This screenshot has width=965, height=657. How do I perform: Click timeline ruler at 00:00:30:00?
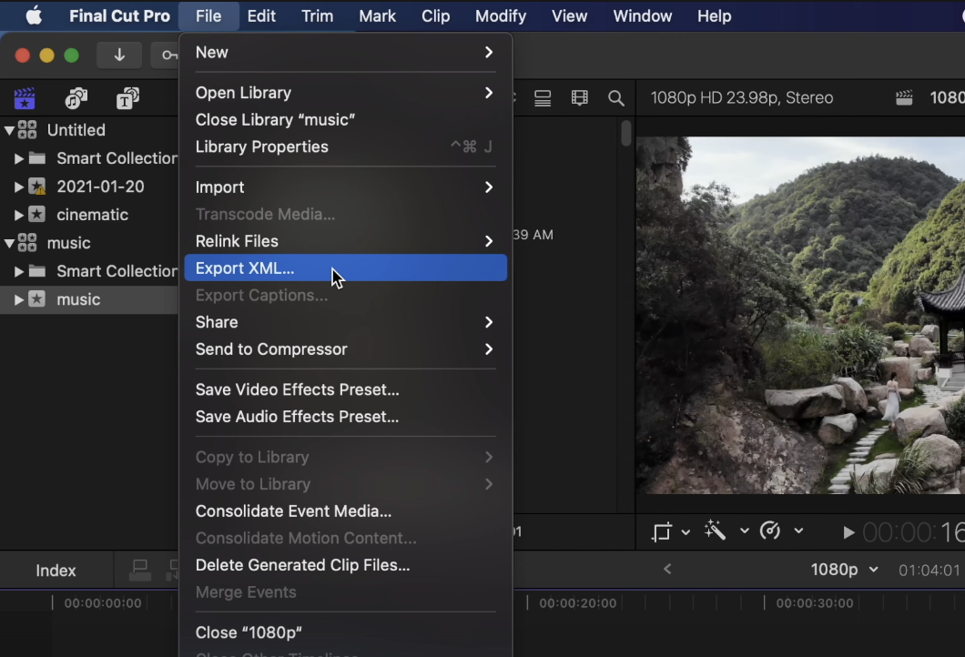(x=814, y=603)
